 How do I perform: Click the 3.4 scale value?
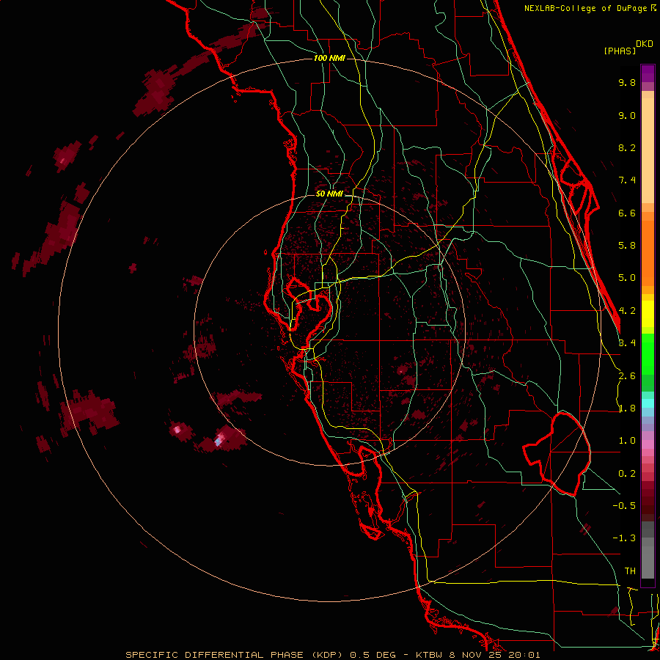[627, 343]
